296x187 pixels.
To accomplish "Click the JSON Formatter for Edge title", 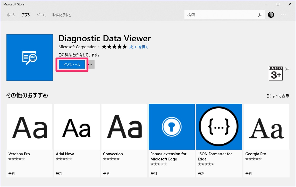I will (x=215, y=157).
